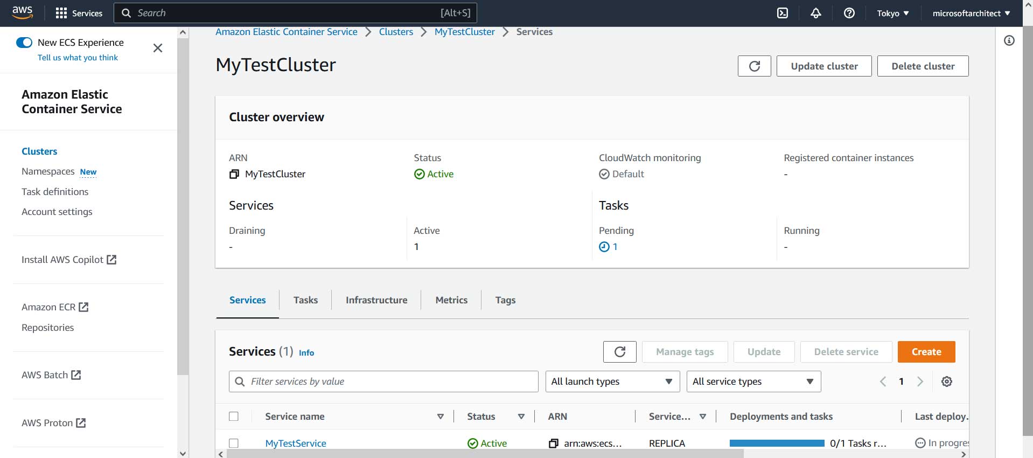Viewport: 1033px width, 458px height.
Task: Sort by Service type column arrow
Action: tap(703, 417)
